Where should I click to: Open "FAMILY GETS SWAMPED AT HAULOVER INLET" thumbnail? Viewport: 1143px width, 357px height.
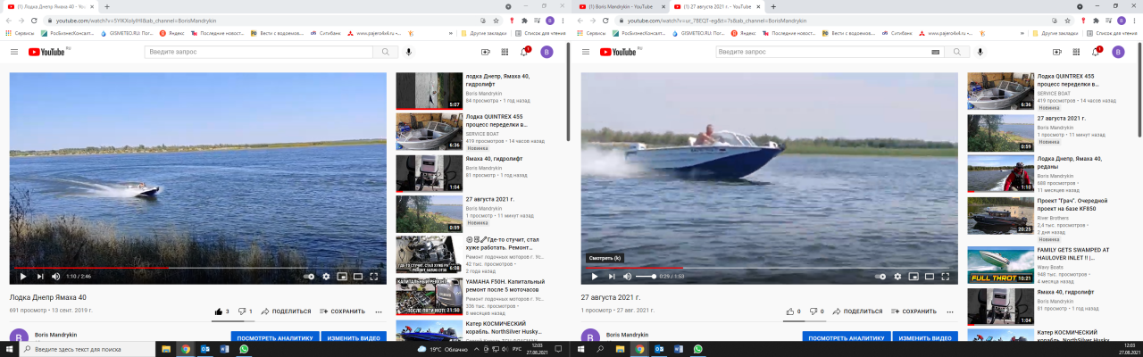point(1000,264)
